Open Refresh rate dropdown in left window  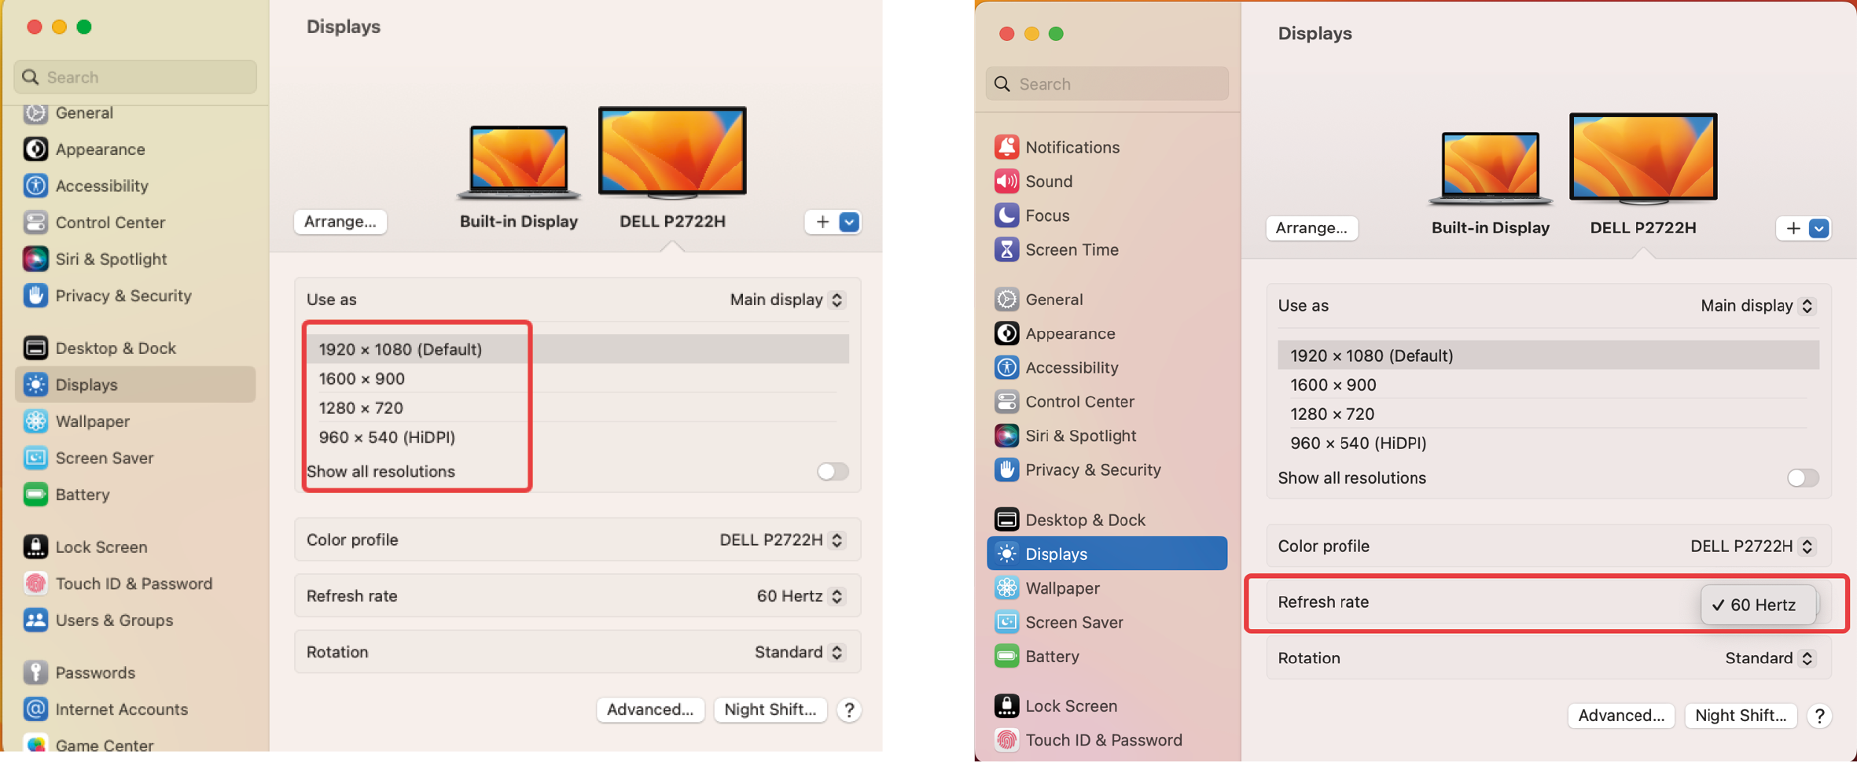point(800,596)
